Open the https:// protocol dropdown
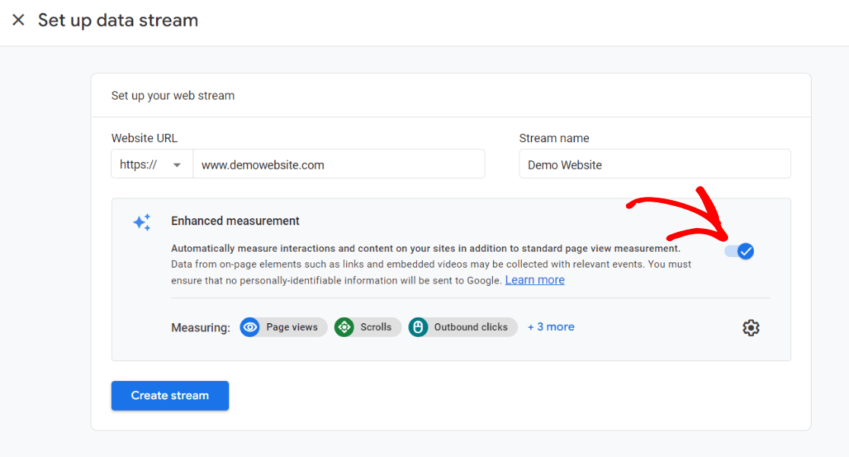The image size is (849, 457). click(x=151, y=163)
